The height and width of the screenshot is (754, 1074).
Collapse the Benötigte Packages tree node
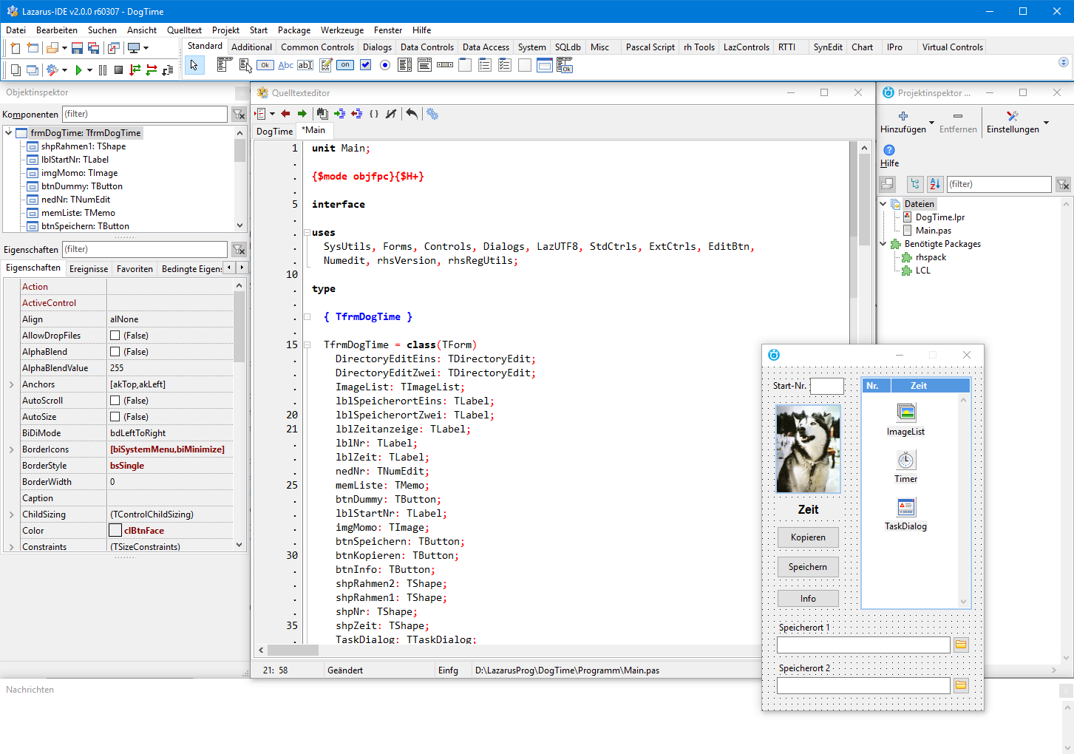pyautogui.click(x=883, y=244)
